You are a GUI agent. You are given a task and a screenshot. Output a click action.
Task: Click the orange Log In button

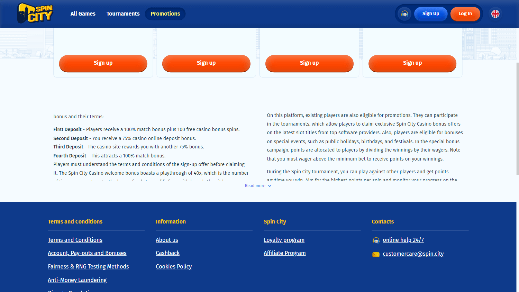[465, 14]
